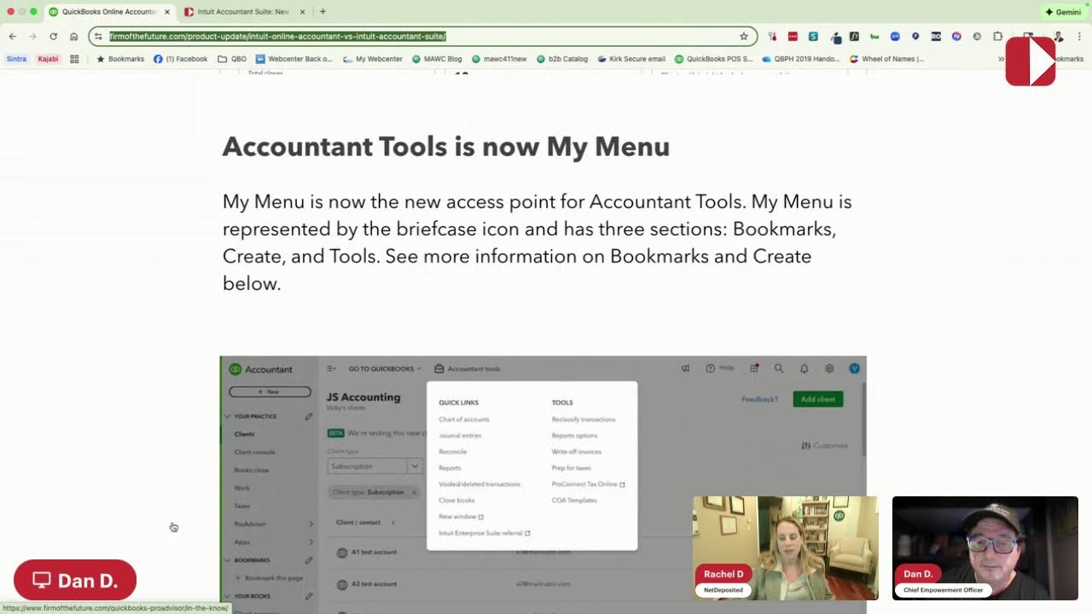Select the firmofthefuture.com URL in the address bar
This screenshot has width=1092, height=614.
click(278, 37)
